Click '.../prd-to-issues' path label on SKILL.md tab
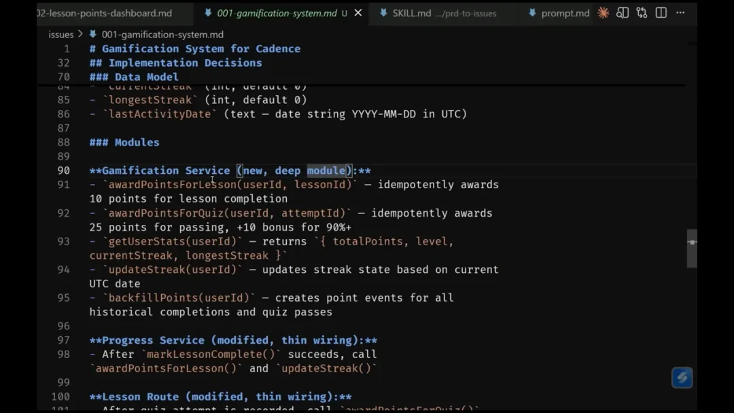This screenshot has height=413, width=734. tap(466, 14)
